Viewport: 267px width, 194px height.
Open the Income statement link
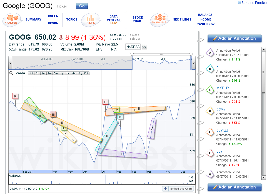click(x=205, y=19)
